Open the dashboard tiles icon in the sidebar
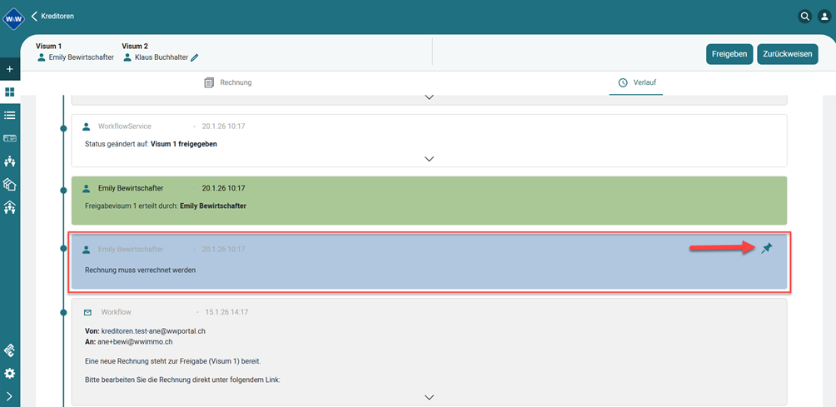Viewport: 836px width, 407px height. [x=10, y=92]
